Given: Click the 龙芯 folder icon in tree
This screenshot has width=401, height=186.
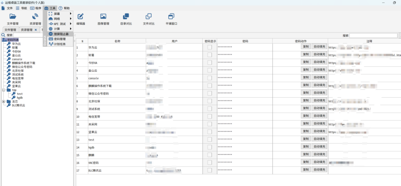Looking at the screenshot, I should tap(9, 101).
